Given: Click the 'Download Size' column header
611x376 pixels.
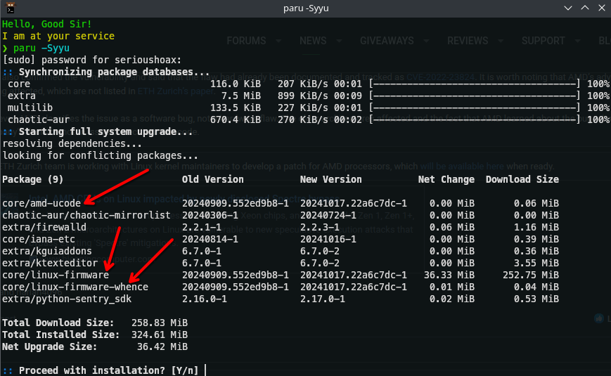Looking at the screenshot, I should tap(522, 180).
